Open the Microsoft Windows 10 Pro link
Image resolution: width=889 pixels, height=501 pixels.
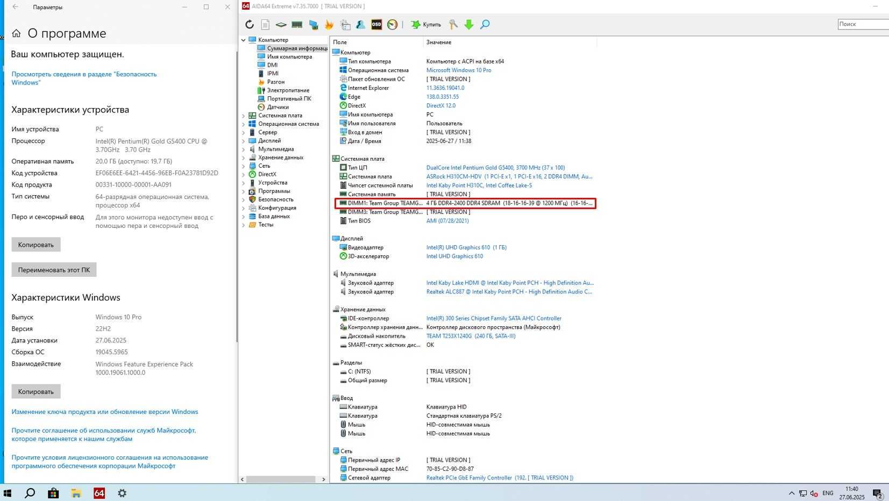(x=459, y=70)
